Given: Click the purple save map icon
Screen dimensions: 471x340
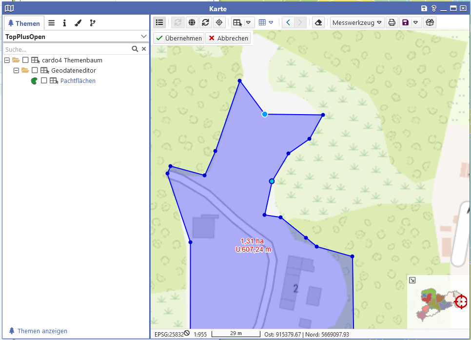Looking at the screenshot, I should pyautogui.click(x=406, y=22).
